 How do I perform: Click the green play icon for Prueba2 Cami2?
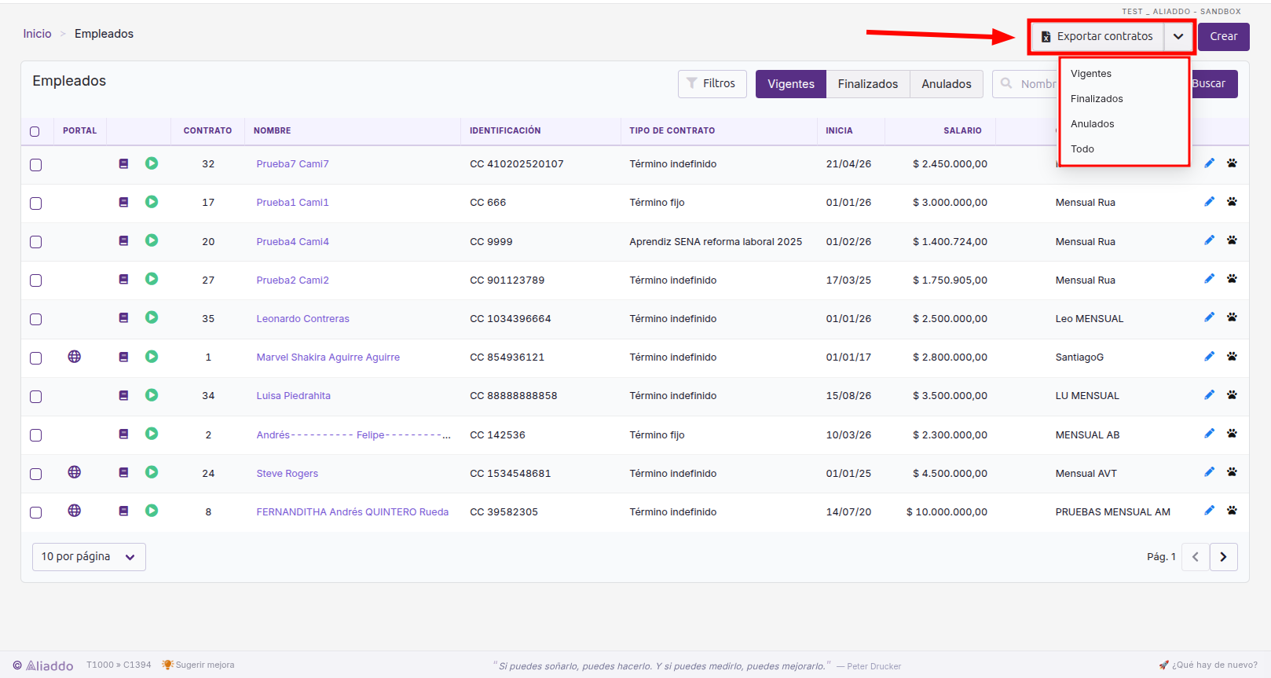tap(152, 279)
